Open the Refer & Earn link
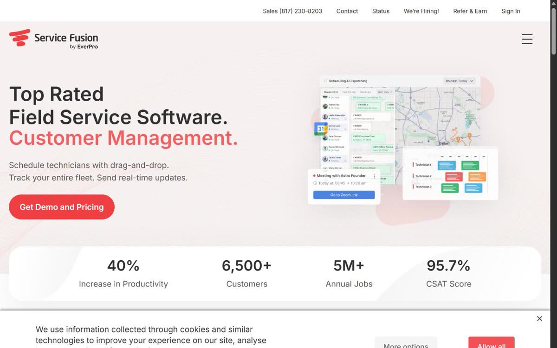The width and height of the screenshot is (557, 348). [x=470, y=11]
